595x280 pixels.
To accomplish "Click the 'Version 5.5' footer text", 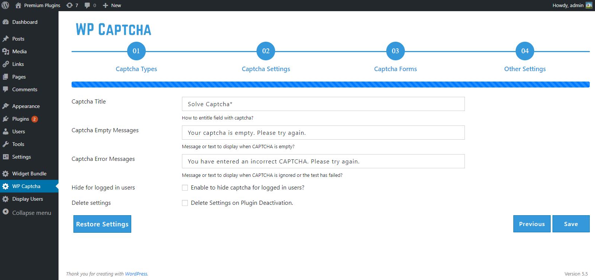I will (x=576, y=274).
